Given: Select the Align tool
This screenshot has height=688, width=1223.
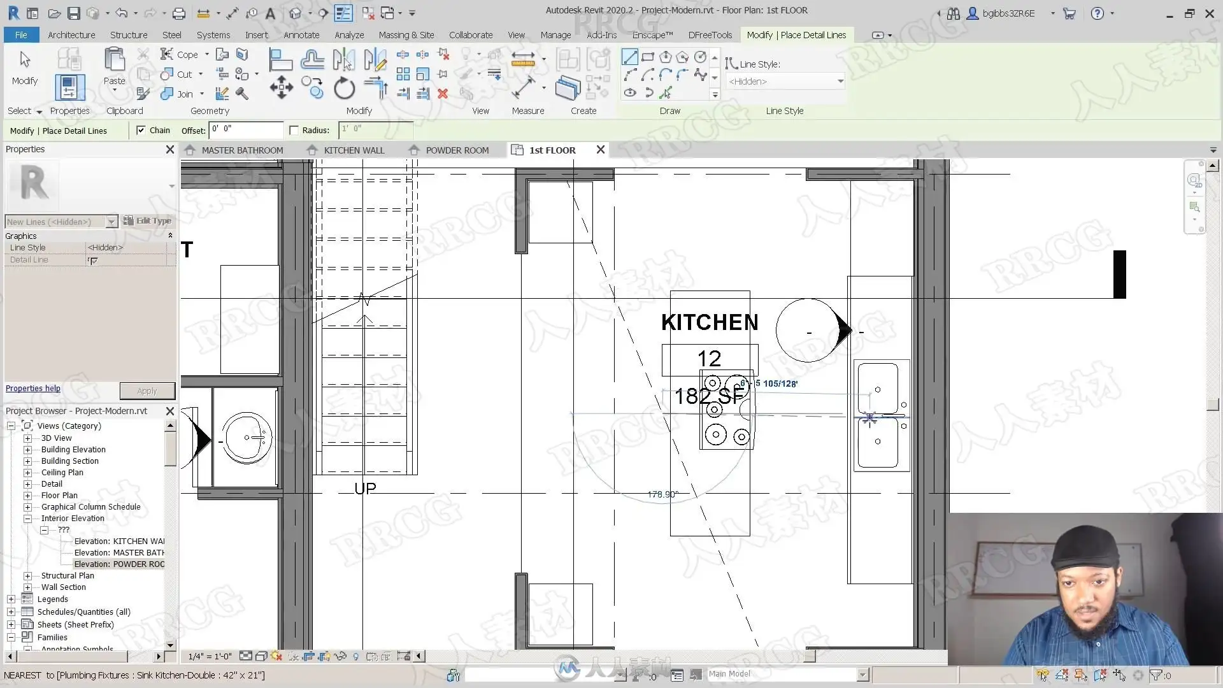Looking at the screenshot, I should coord(280,59).
